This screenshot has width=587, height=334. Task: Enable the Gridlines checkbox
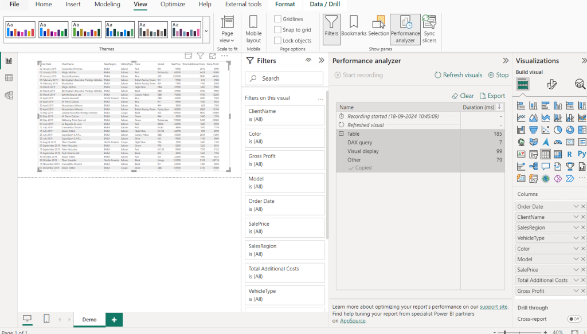tap(277, 19)
